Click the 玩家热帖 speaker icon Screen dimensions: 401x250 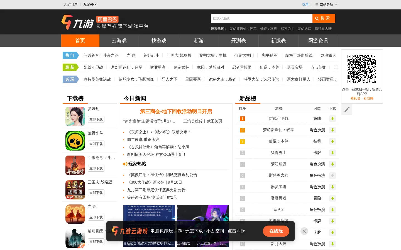[x=125, y=164]
